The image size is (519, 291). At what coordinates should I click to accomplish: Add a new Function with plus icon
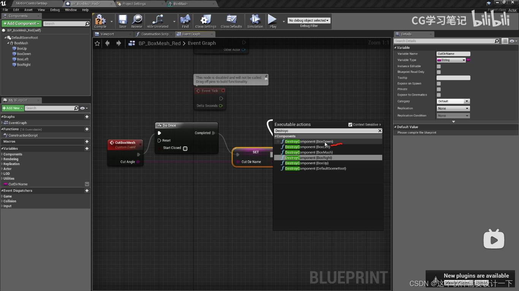tap(87, 129)
